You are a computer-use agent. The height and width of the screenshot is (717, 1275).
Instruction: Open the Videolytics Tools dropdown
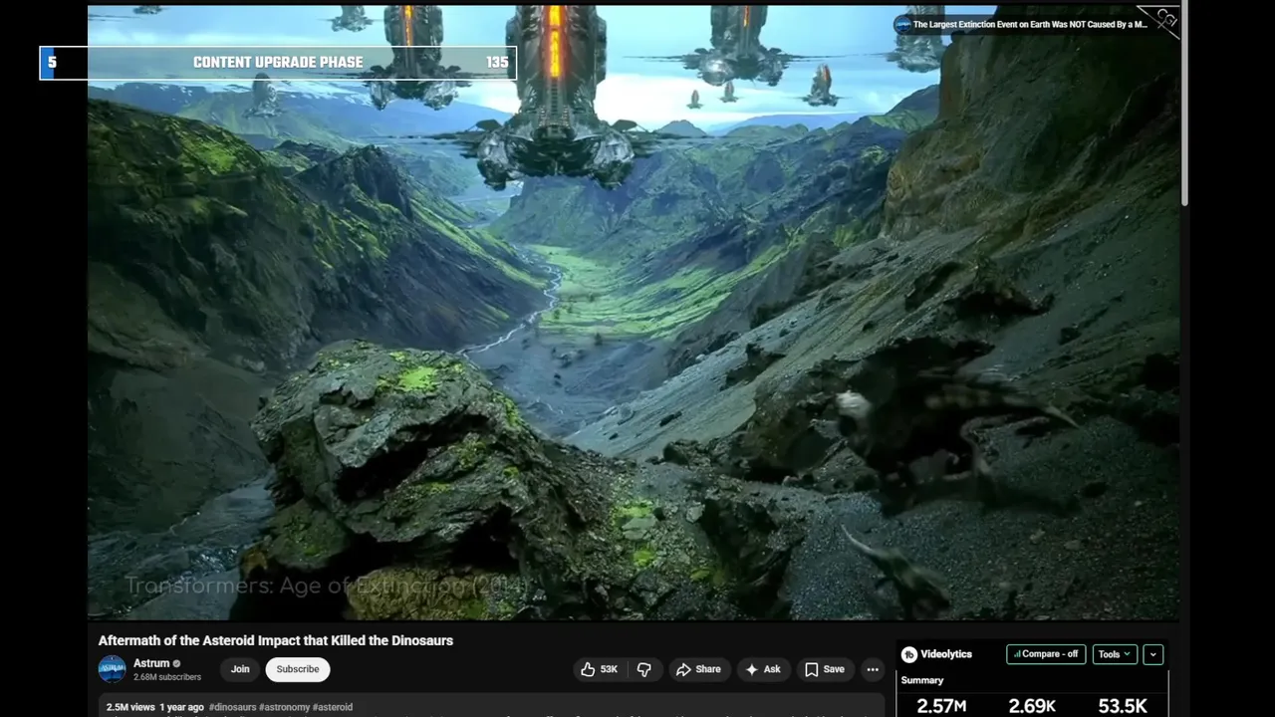tap(1114, 654)
